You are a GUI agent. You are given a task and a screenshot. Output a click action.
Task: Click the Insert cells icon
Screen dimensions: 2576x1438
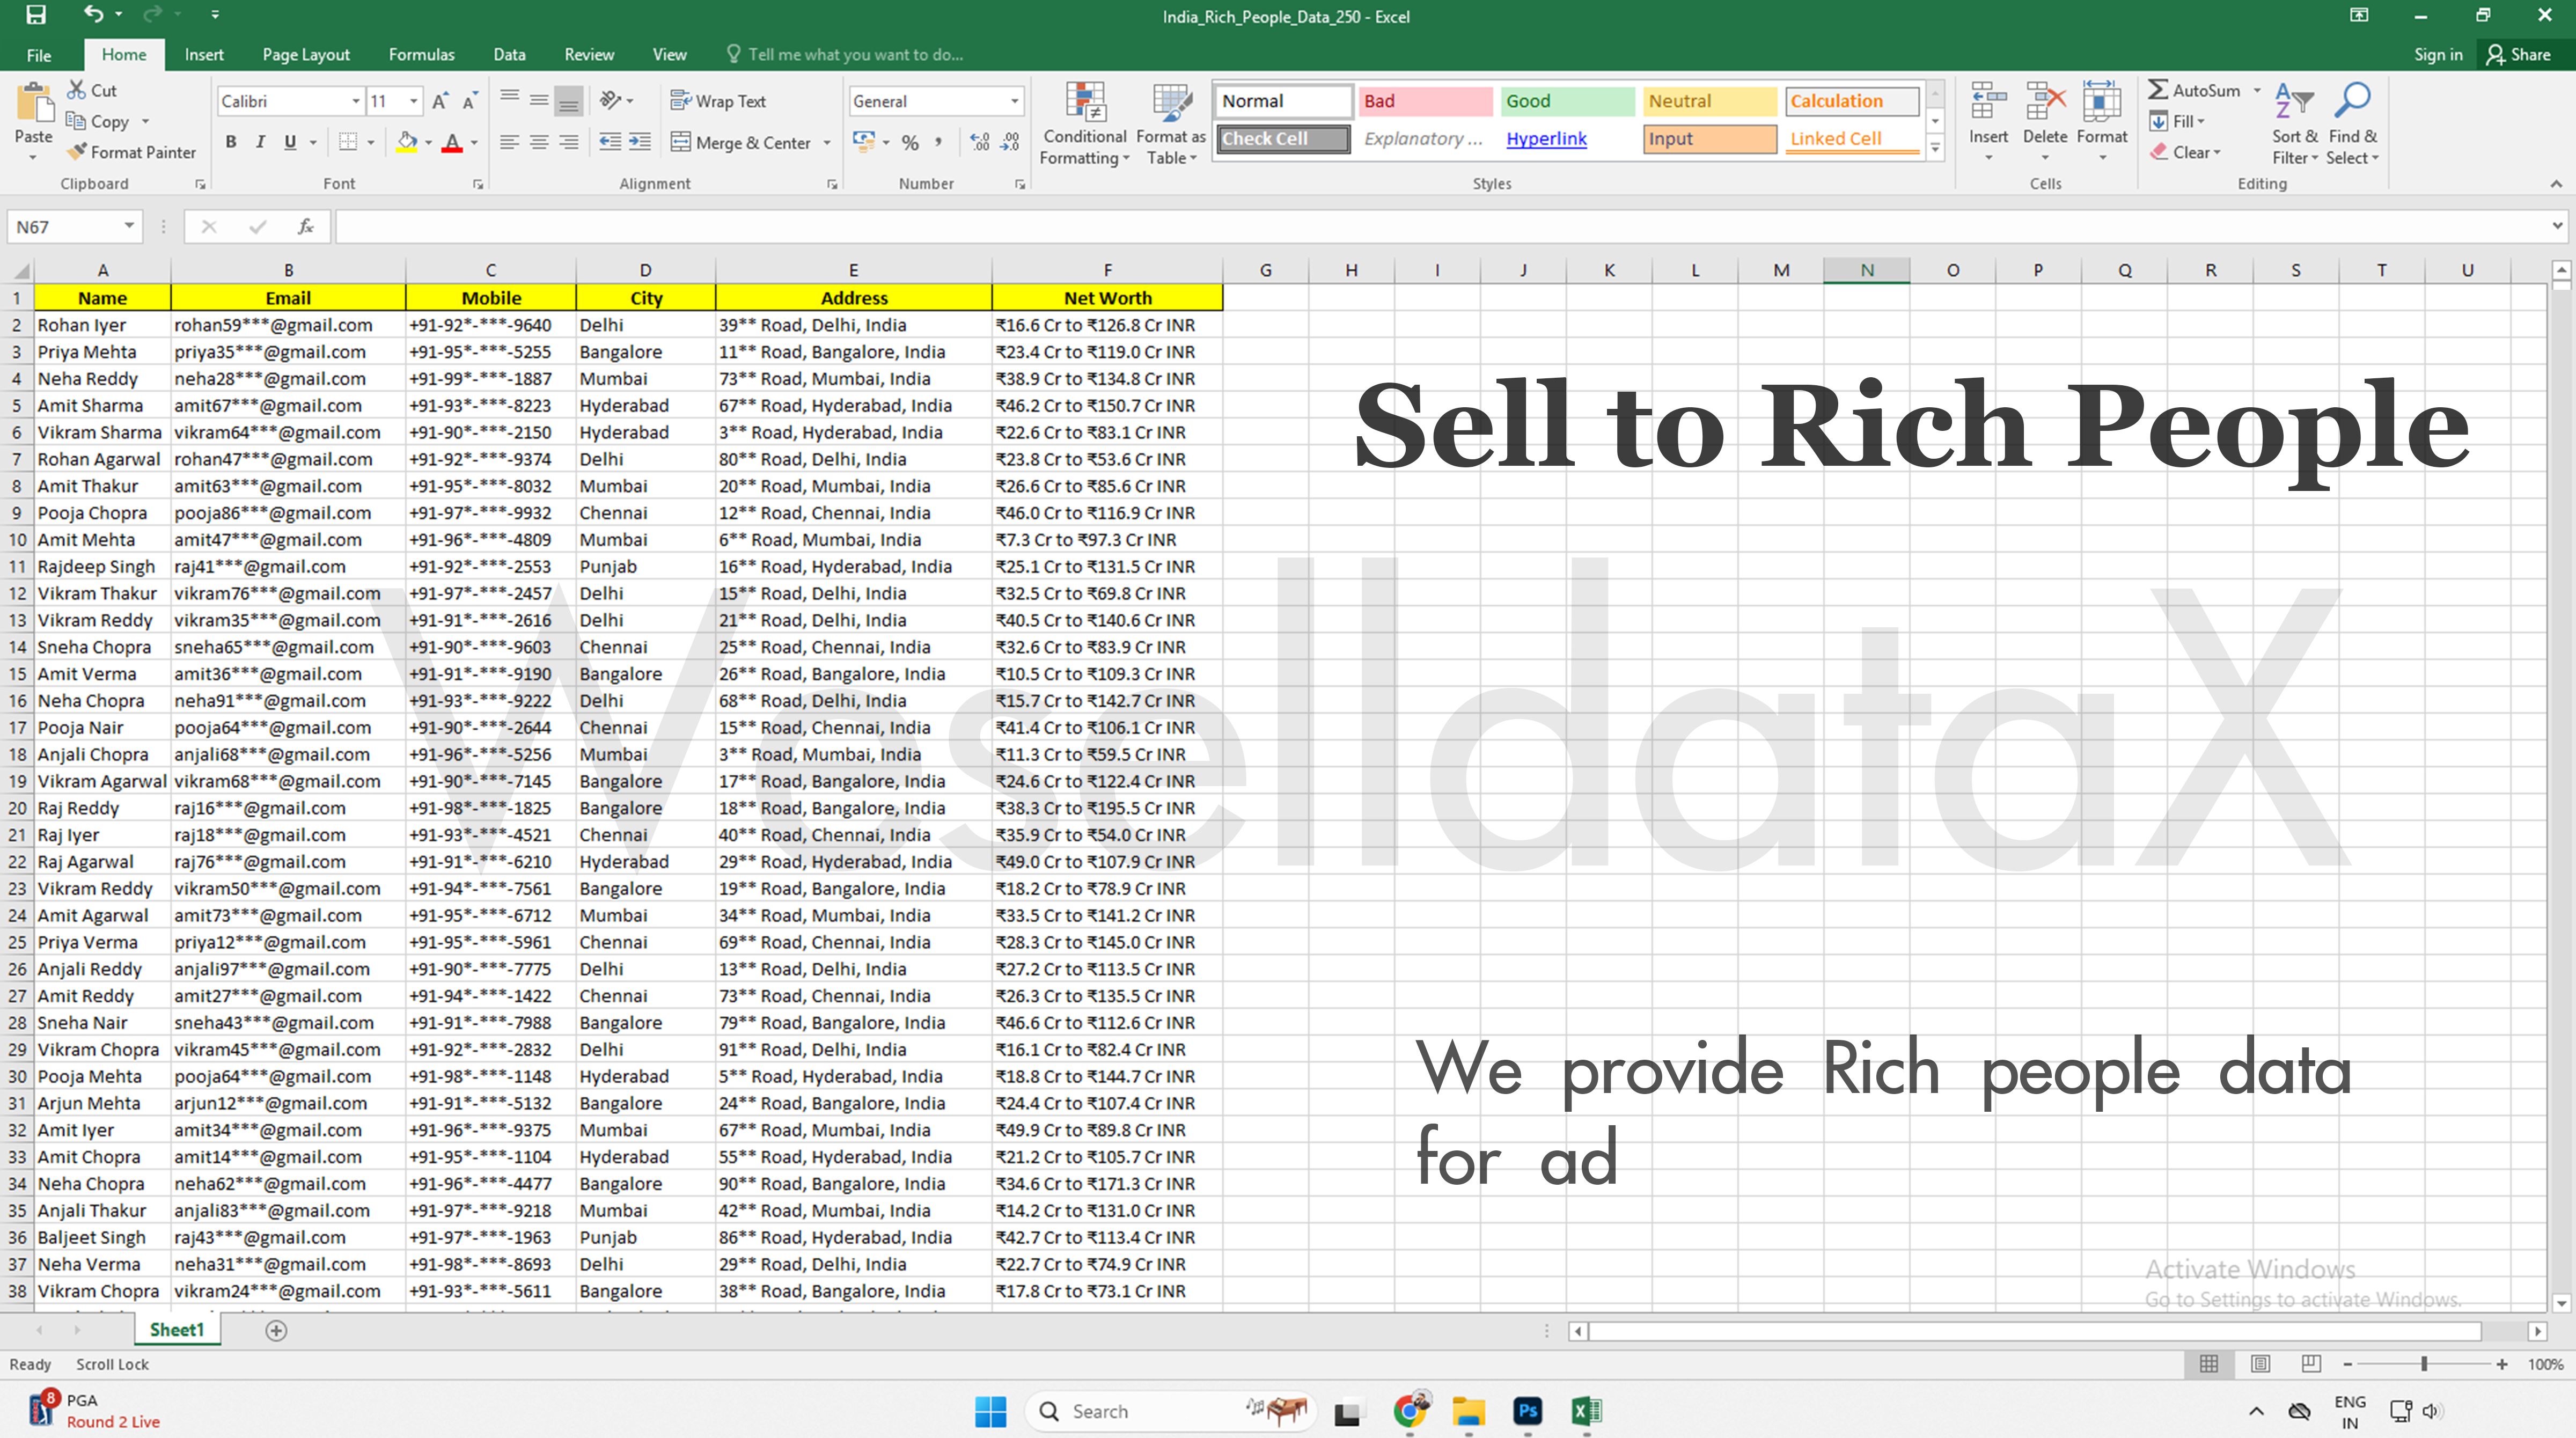pos(1988,102)
